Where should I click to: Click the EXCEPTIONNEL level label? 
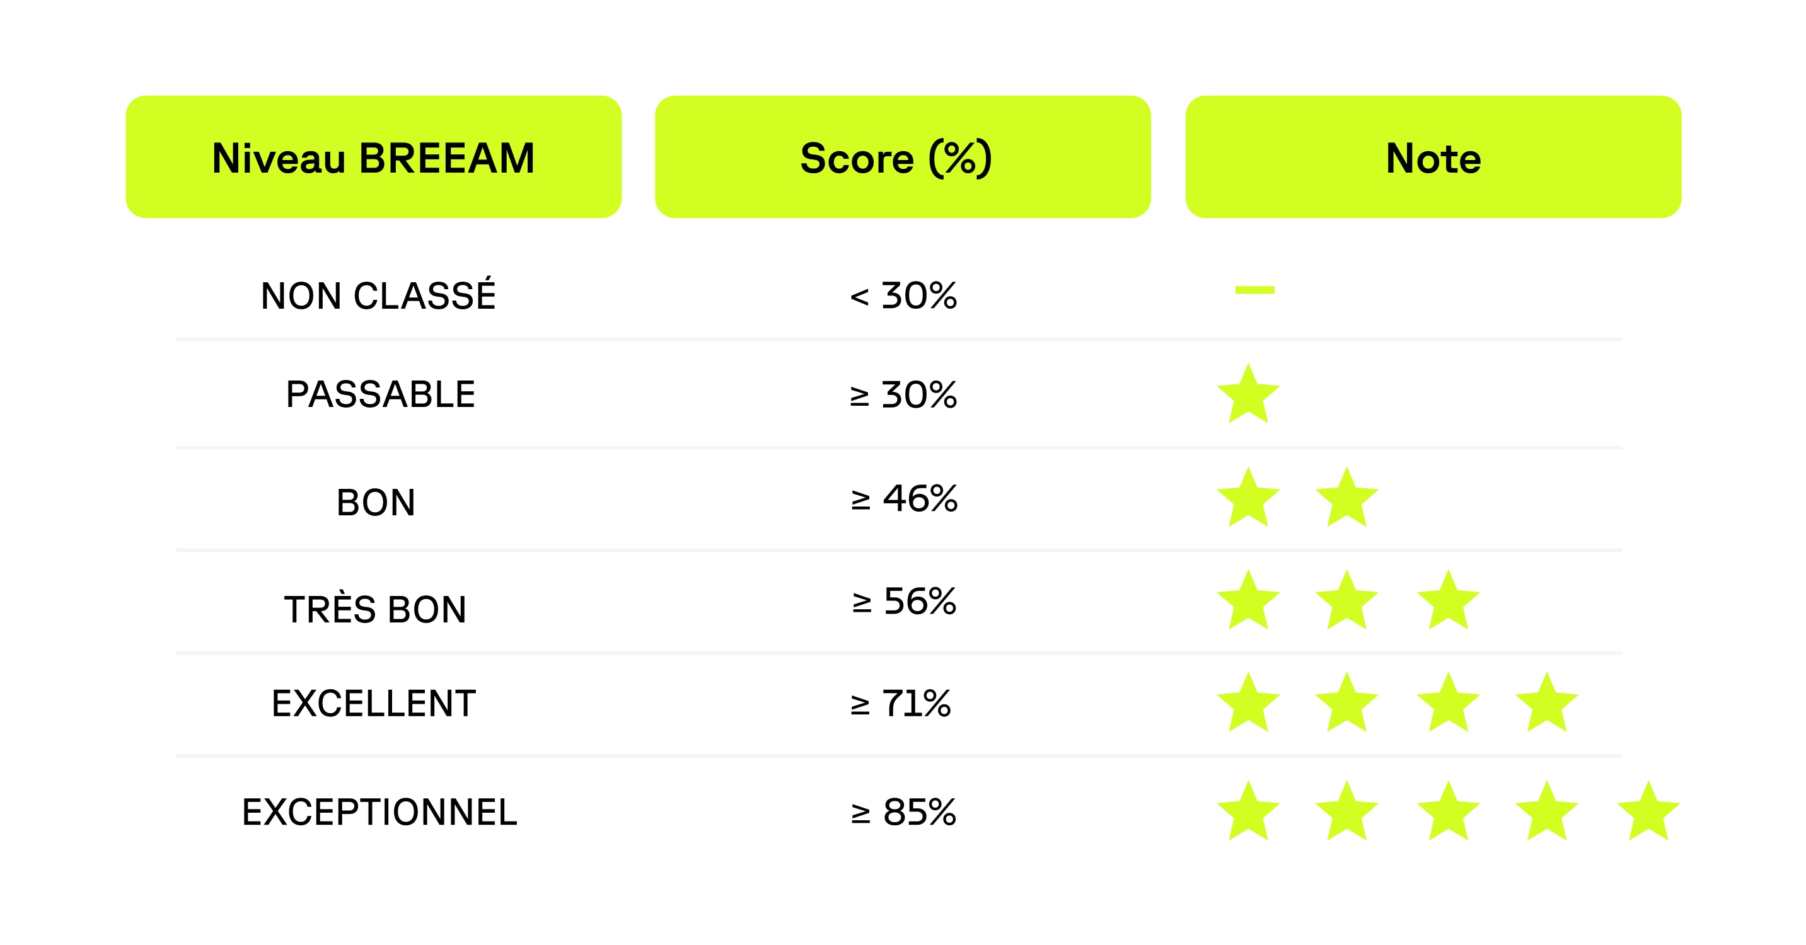(x=379, y=812)
